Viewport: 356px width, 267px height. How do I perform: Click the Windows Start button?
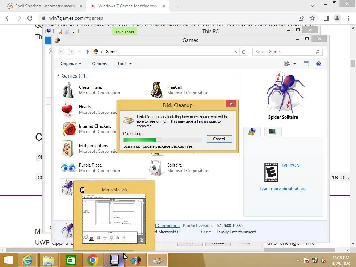pyautogui.click(x=8, y=260)
